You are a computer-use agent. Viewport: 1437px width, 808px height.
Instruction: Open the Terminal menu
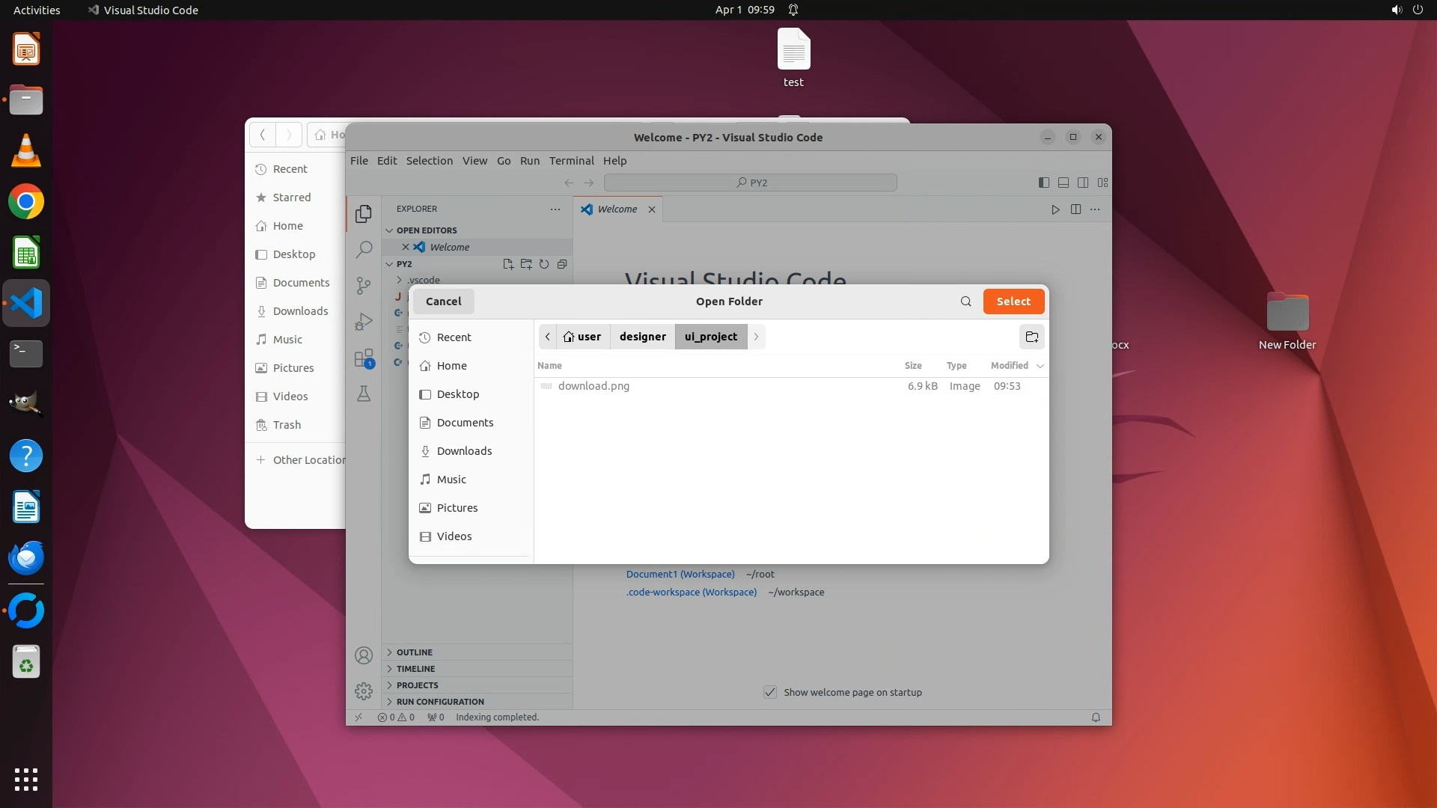tap(571, 161)
